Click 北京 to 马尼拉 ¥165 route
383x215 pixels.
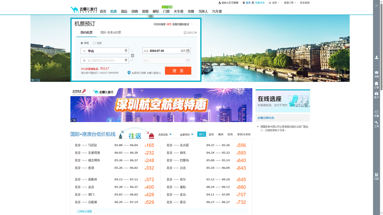click(x=114, y=145)
